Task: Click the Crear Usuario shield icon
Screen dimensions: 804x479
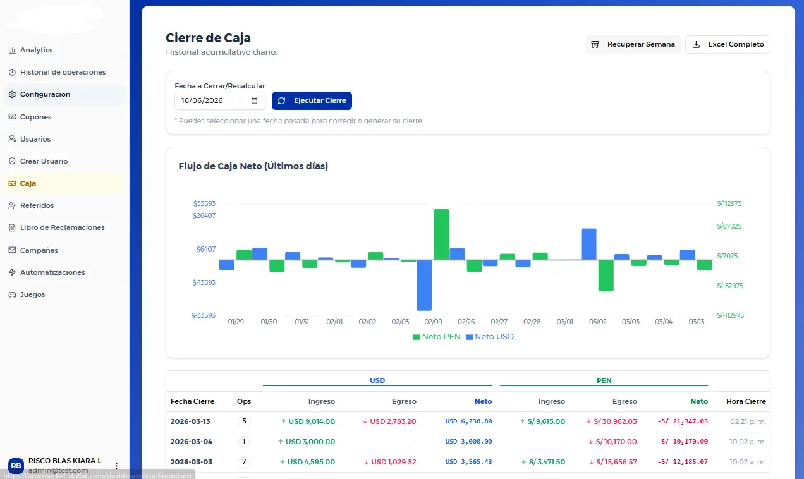Action: 12,161
